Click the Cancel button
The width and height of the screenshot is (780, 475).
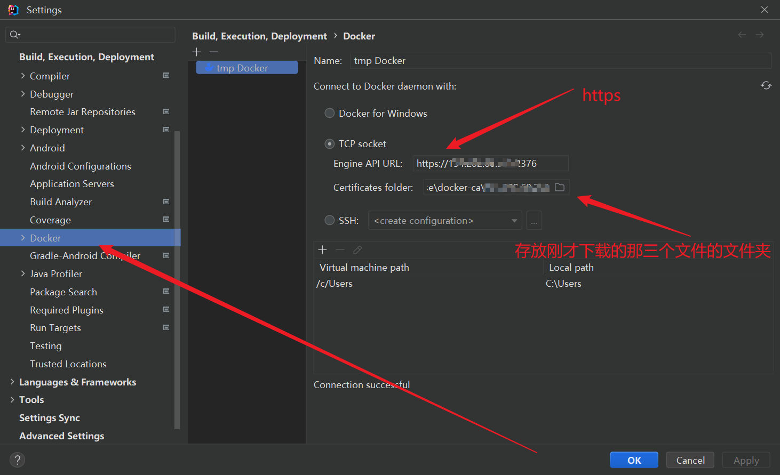click(x=690, y=460)
